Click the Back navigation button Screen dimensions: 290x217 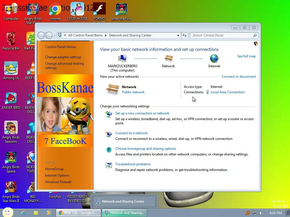(41, 35)
